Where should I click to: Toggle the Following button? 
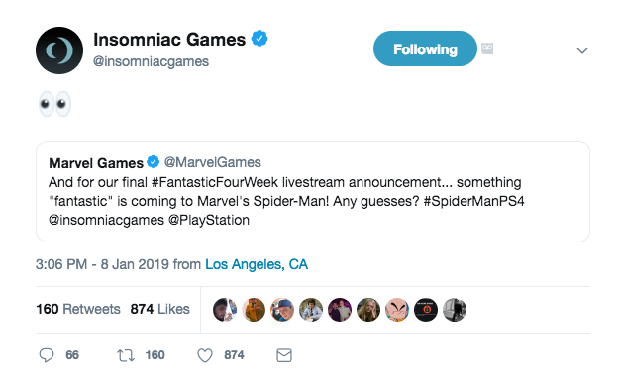click(425, 48)
